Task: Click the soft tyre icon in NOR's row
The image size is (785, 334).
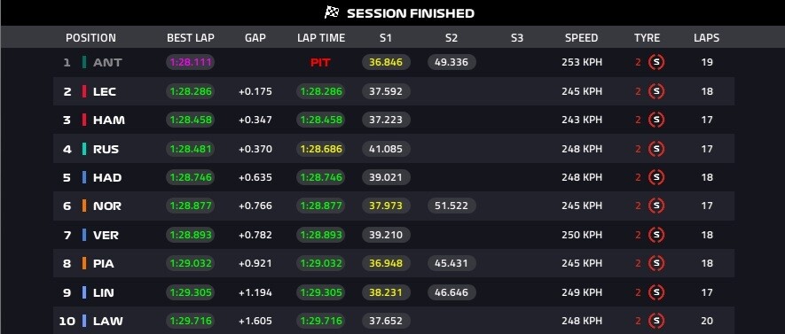Action: (x=656, y=206)
